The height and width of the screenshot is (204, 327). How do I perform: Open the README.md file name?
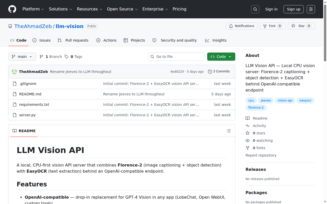click(x=30, y=94)
